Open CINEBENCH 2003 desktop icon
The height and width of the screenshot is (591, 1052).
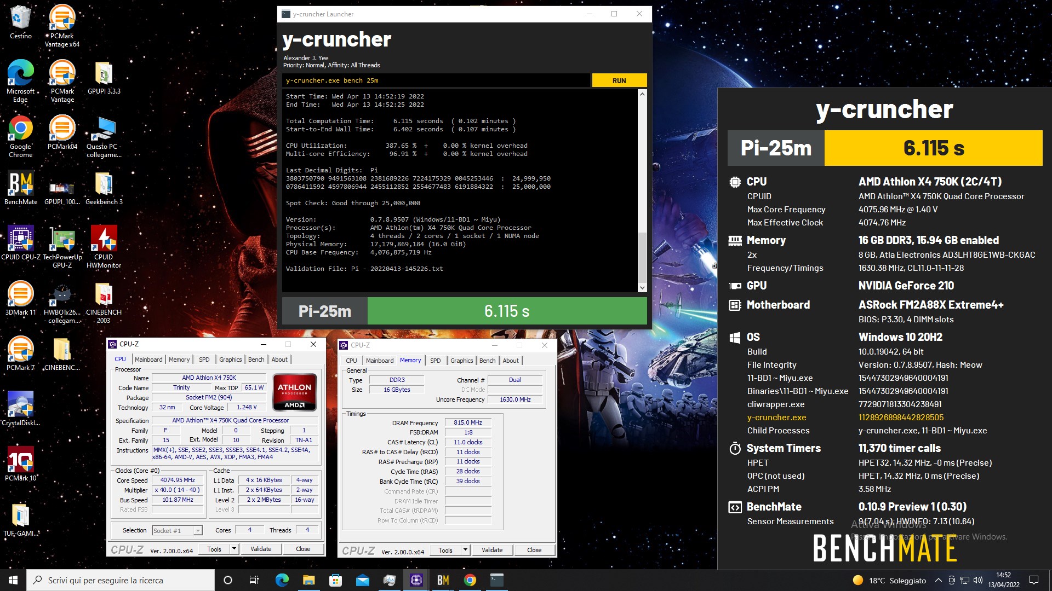pos(104,303)
